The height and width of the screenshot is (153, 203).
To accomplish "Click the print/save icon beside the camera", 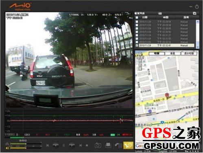I will pos(108,145).
